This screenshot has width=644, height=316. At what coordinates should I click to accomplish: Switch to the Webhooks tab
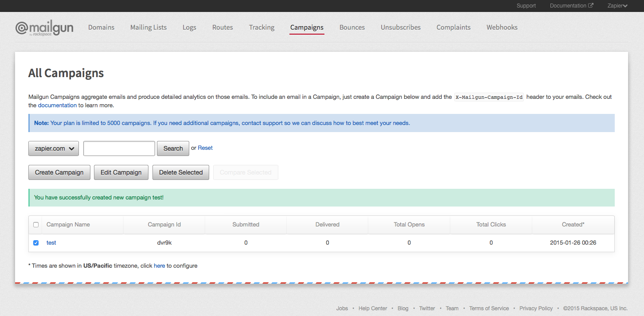502,27
